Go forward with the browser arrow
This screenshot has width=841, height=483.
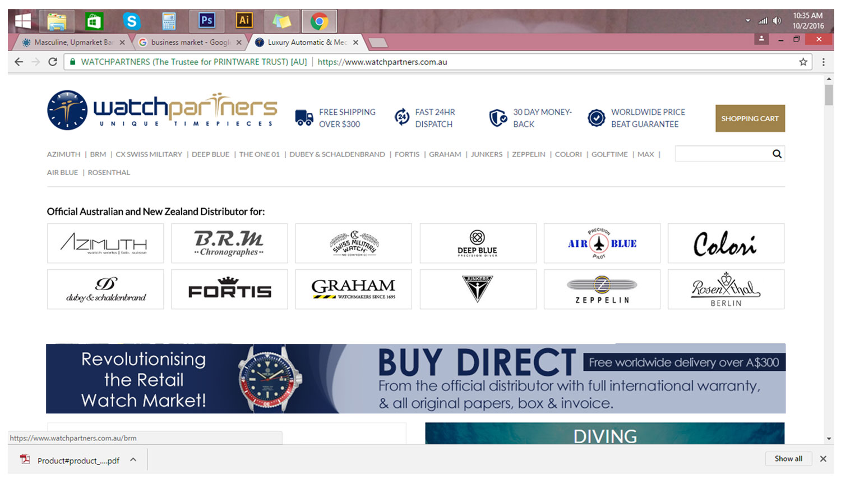point(36,62)
